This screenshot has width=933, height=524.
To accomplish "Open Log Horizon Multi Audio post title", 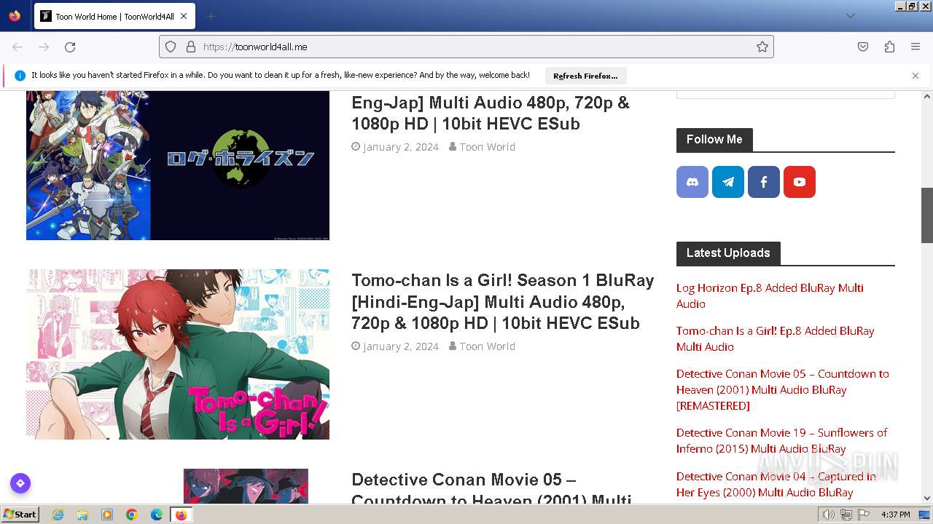I will coord(491,113).
